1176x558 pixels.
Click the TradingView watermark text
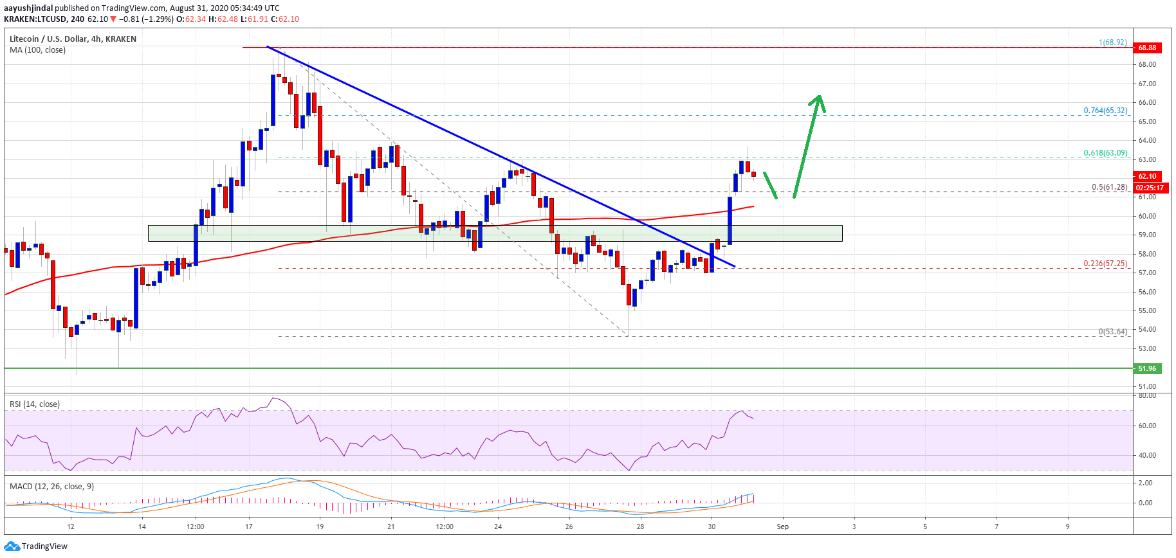[x=44, y=546]
